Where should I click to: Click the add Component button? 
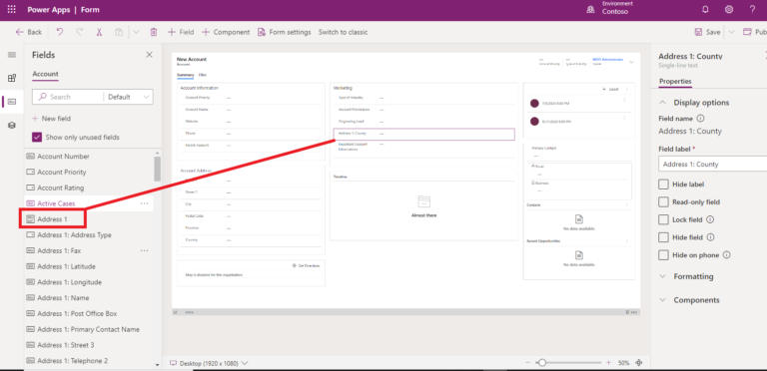pos(226,32)
